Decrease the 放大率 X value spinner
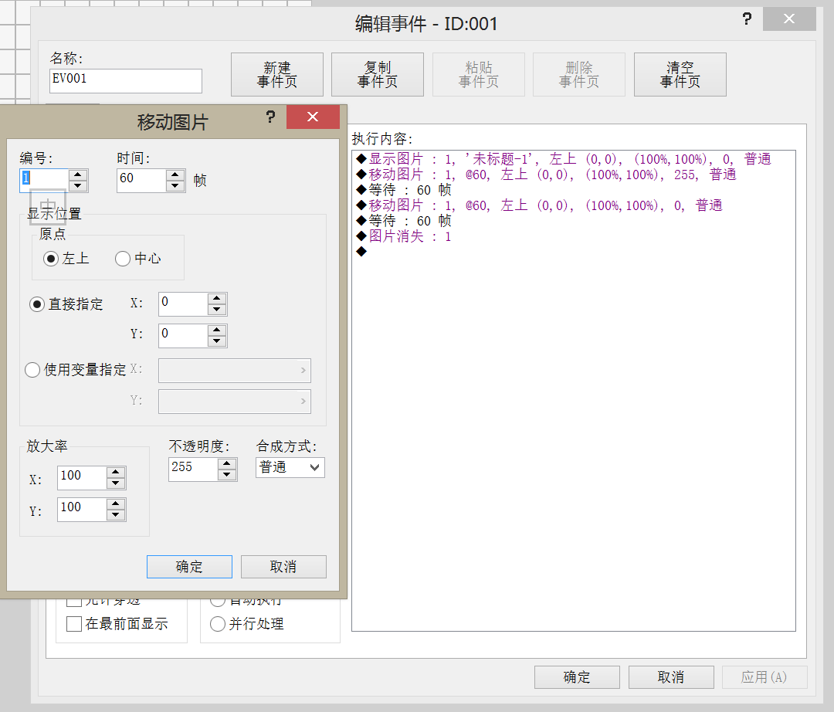The image size is (834, 712). (115, 483)
